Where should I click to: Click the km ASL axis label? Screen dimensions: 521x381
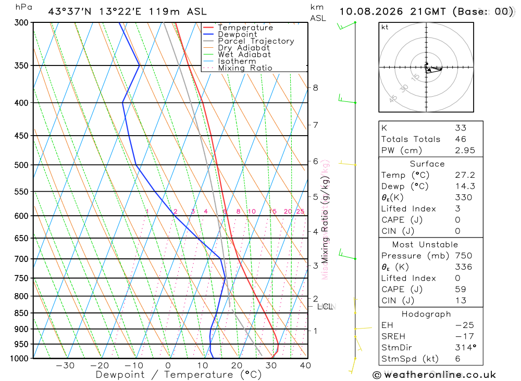pos(318,12)
